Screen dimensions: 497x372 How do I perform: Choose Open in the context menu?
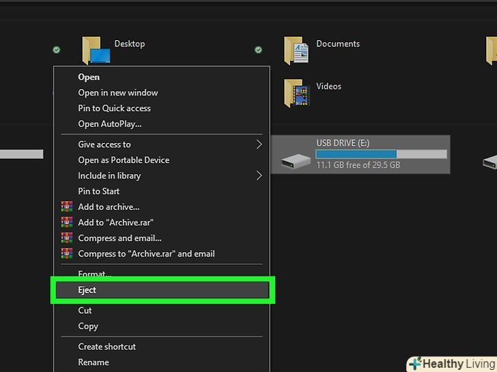pos(162,77)
